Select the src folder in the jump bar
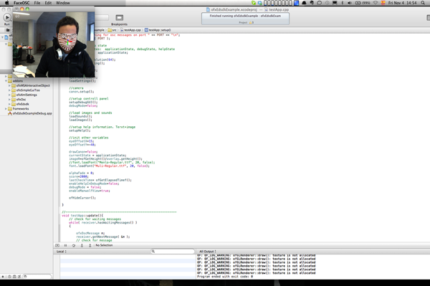The height and width of the screenshot is (286, 430). [x=113, y=30]
